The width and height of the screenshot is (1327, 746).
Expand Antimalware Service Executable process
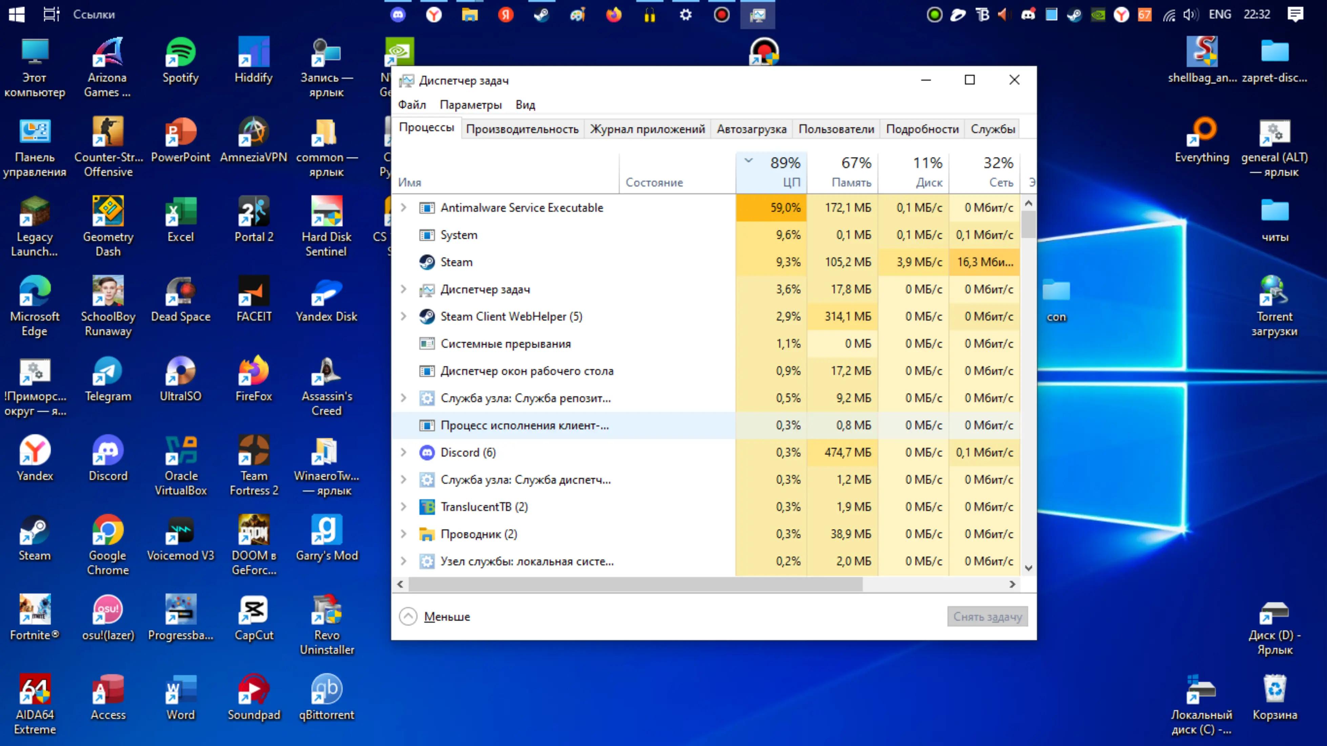click(x=404, y=207)
